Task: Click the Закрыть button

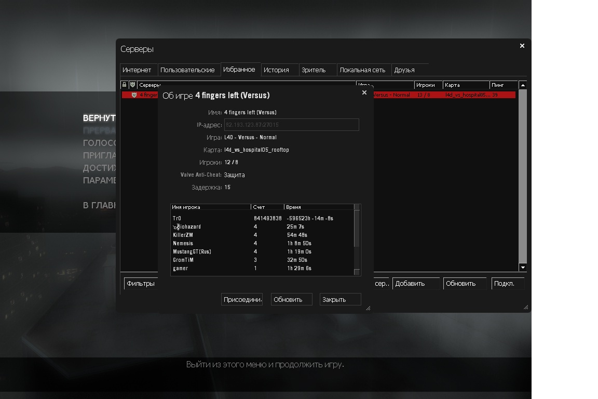Action: [340, 300]
